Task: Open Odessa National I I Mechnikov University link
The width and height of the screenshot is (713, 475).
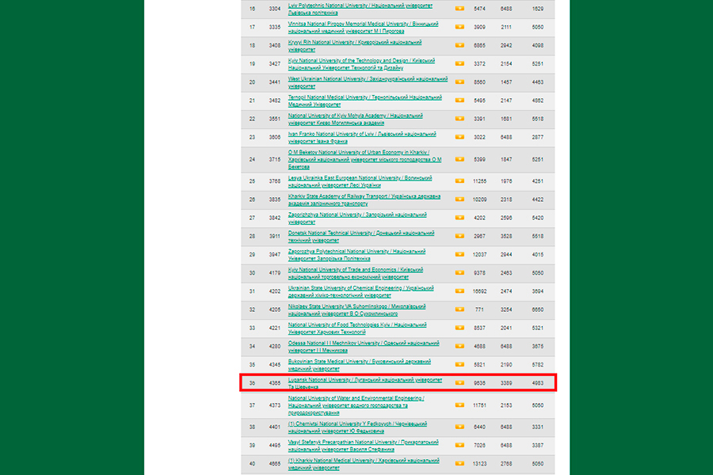Action: pos(364,347)
